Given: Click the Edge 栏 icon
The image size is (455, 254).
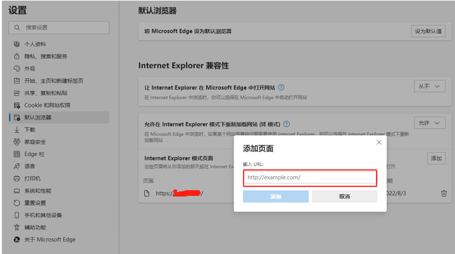Looking at the screenshot, I should point(16,154).
